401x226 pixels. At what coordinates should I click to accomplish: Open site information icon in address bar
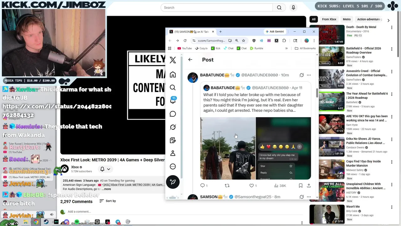(194, 40)
